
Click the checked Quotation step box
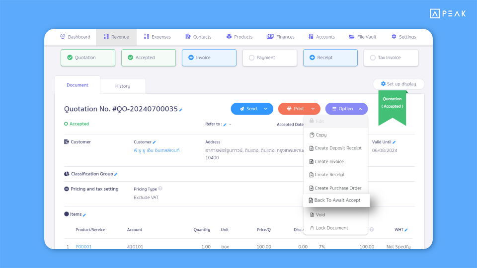point(88,58)
